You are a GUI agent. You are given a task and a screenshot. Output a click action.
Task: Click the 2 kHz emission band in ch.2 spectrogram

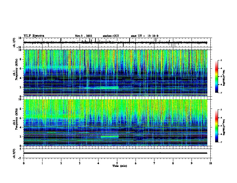[x=110, y=137]
